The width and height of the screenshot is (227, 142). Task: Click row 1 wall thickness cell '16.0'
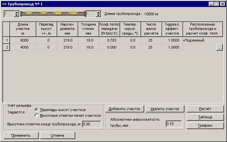point(89,40)
